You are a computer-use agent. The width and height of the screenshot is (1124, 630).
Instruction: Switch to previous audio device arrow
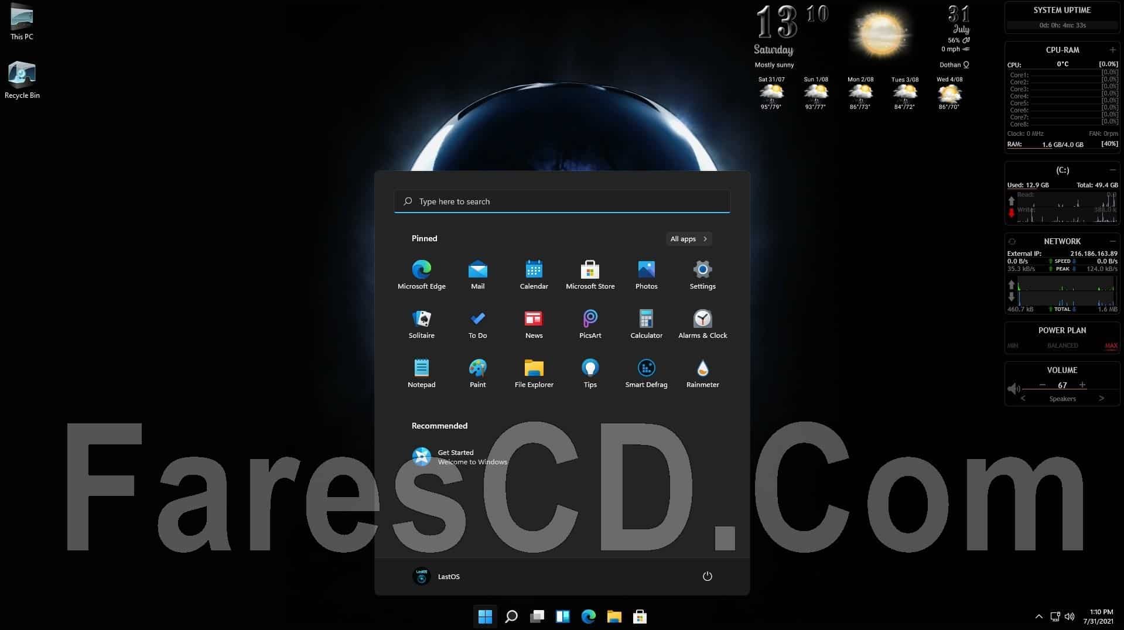click(1023, 398)
